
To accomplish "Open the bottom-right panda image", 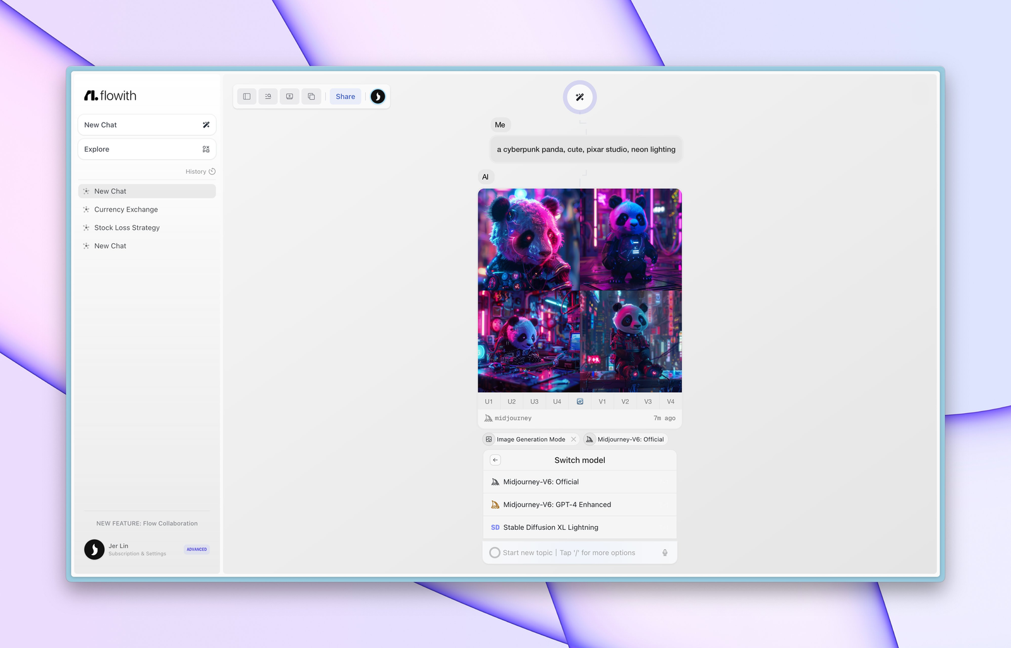I will click(x=631, y=342).
